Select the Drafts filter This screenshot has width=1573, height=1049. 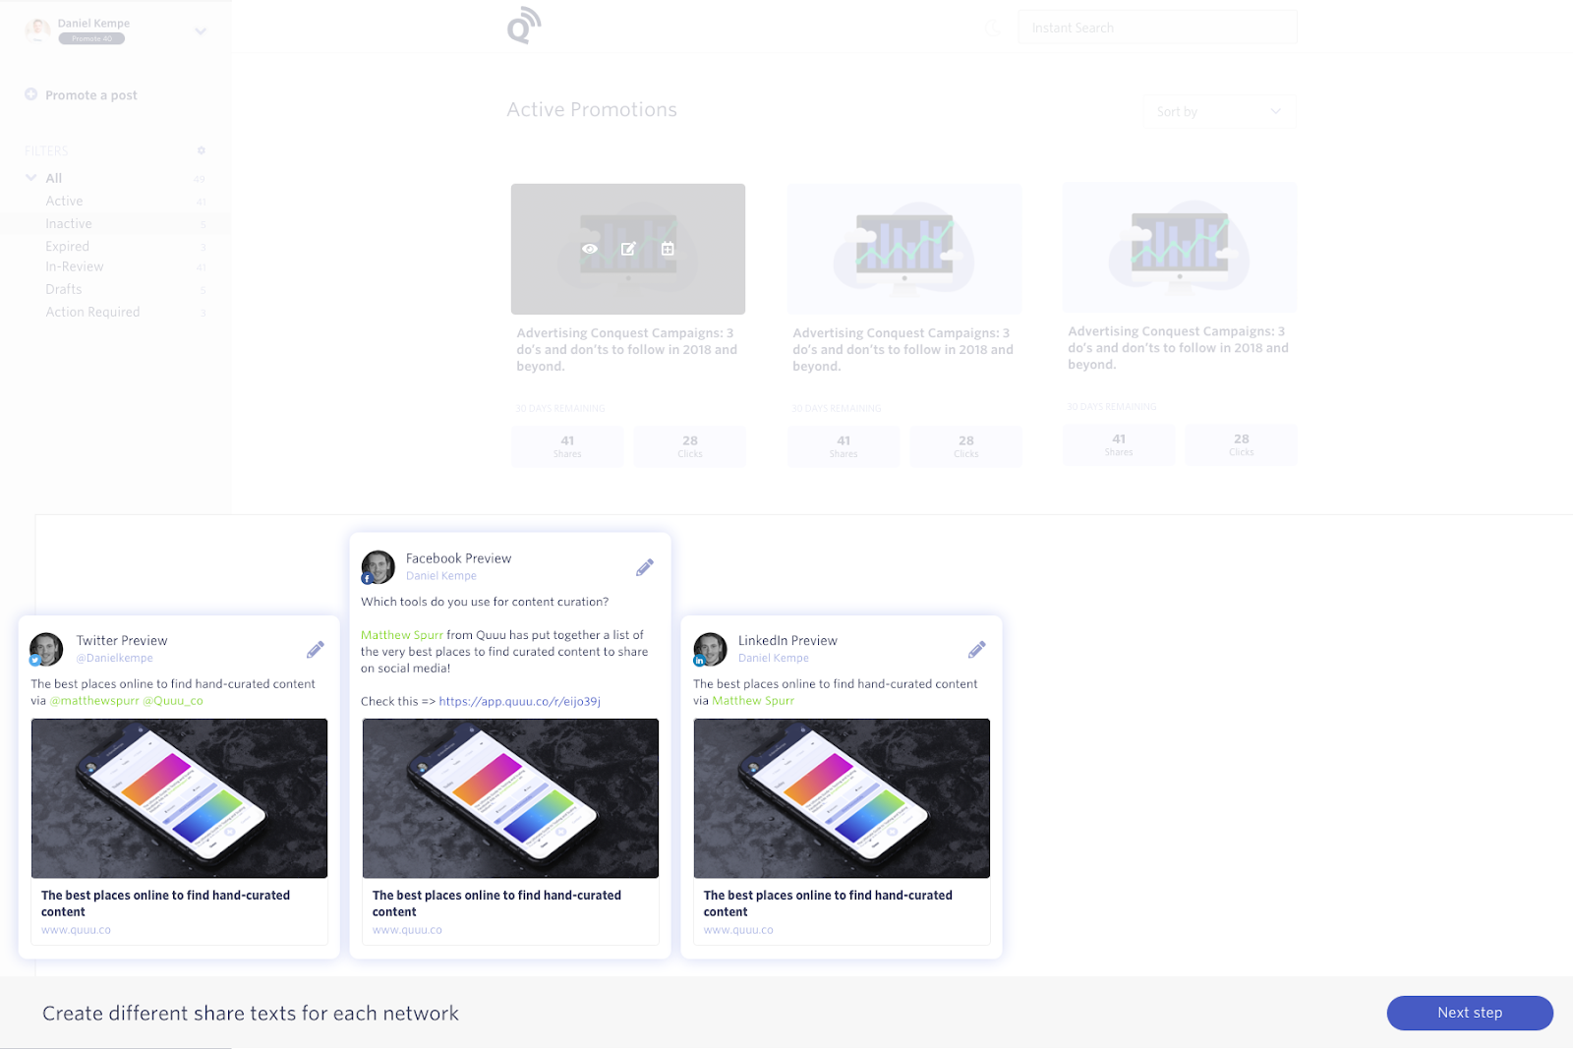[64, 289]
